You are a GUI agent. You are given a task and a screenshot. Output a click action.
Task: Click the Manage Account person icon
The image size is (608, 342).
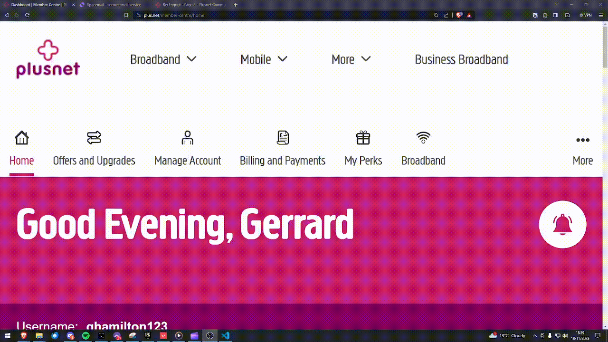(187, 137)
